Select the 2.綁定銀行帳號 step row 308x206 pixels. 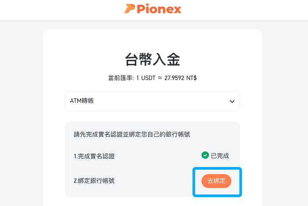tap(152, 181)
